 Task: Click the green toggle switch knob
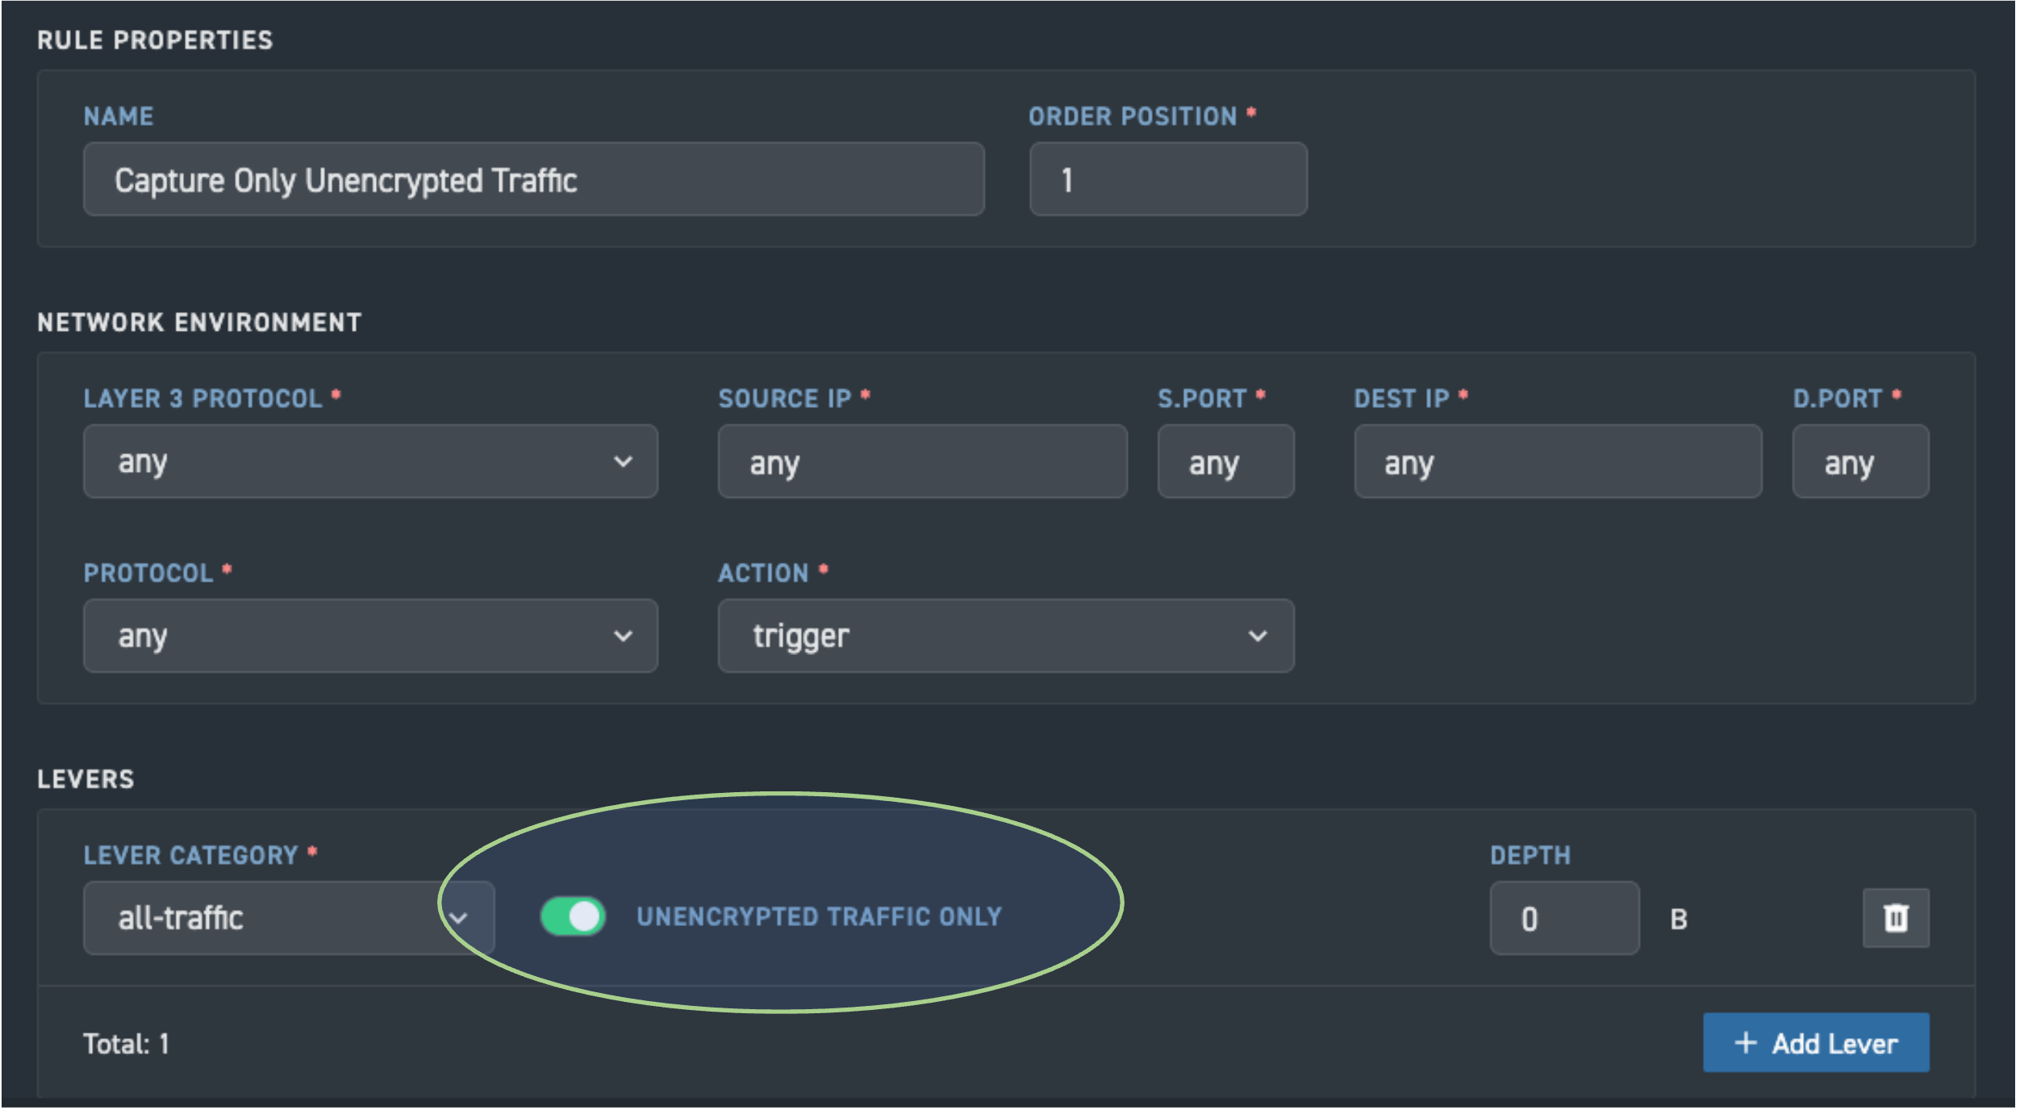pyautogui.click(x=585, y=916)
